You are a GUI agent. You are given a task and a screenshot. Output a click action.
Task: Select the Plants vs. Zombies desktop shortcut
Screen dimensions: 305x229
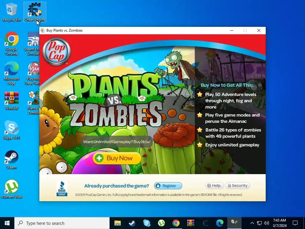(33, 103)
